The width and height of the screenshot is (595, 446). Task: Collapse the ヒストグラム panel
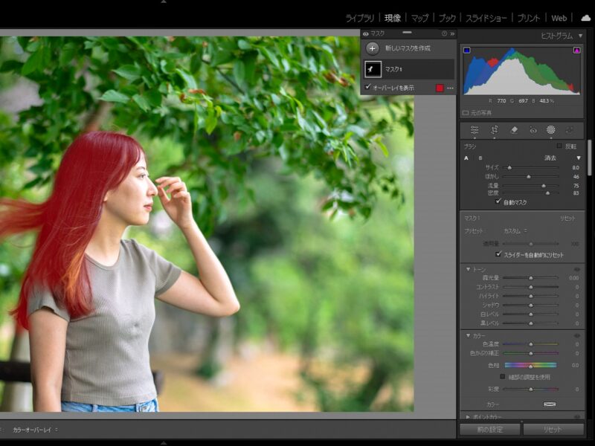(x=580, y=36)
